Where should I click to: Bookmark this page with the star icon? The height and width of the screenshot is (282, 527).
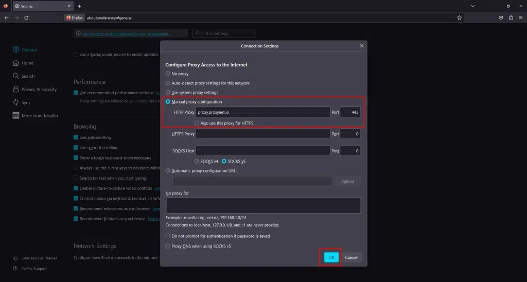click(x=460, y=18)
